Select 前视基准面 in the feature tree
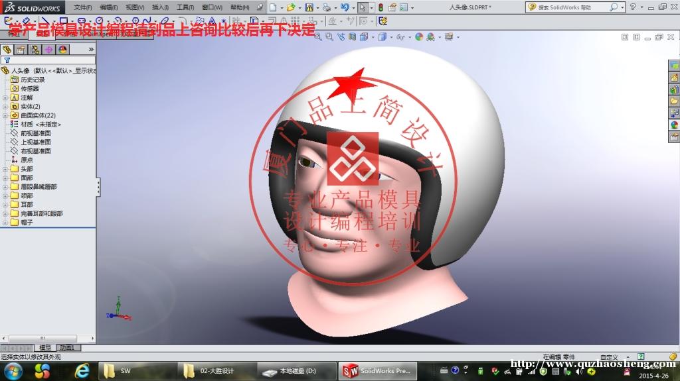This screenshot has width=680, height=381. [35, 133]
